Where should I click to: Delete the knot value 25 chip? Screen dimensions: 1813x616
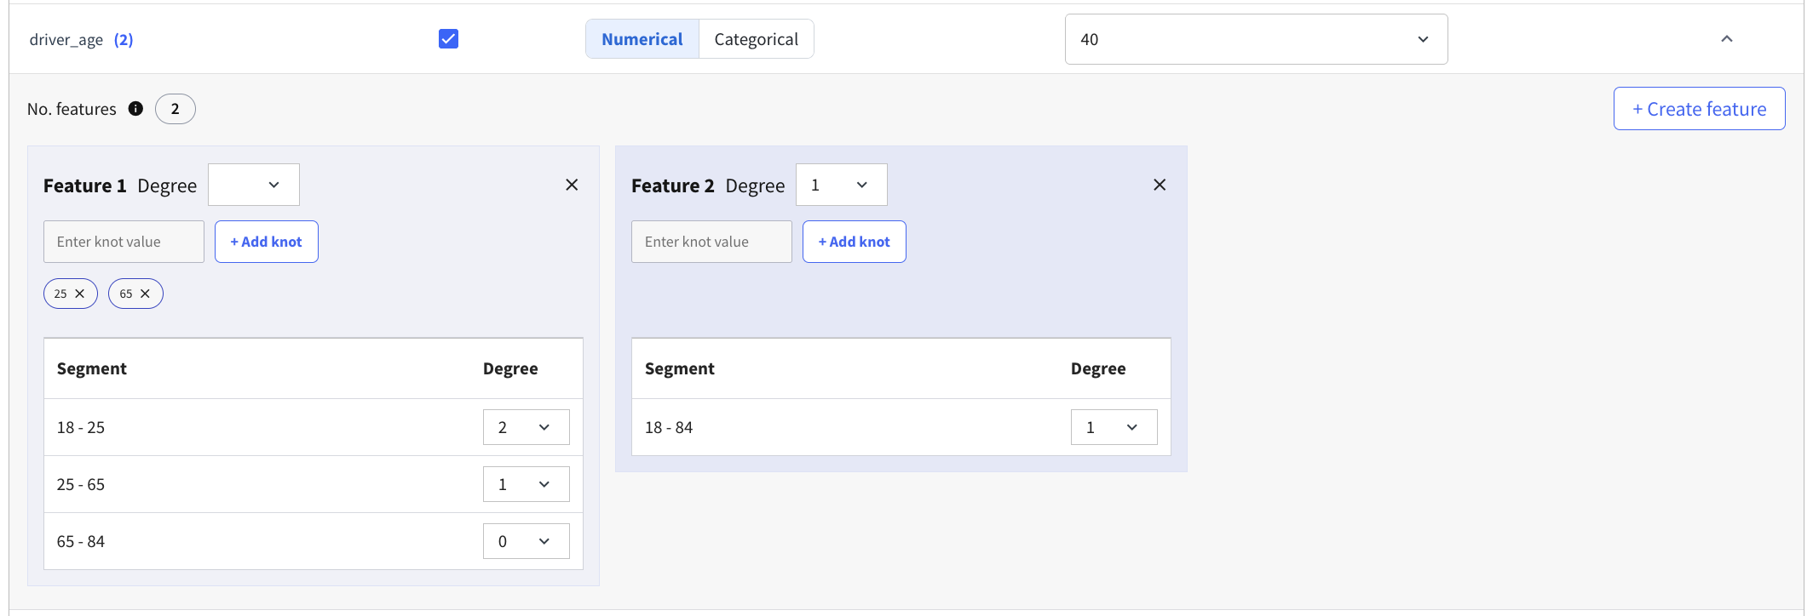click(x=80, y=294)
